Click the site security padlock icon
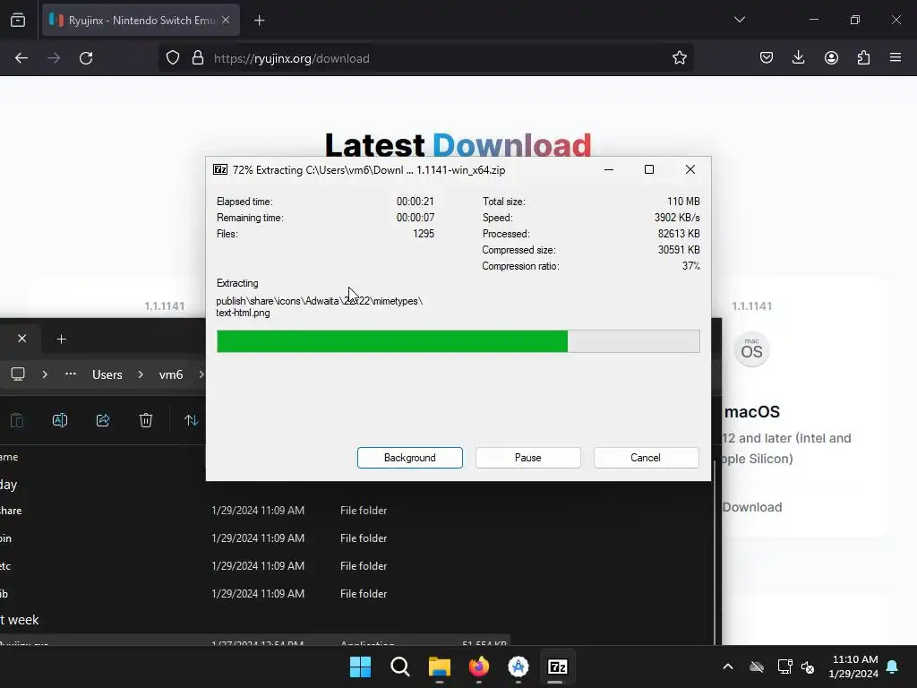917x688 pixels. (198, 58)
